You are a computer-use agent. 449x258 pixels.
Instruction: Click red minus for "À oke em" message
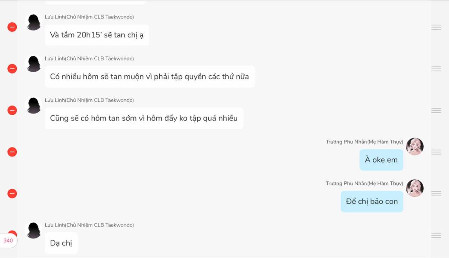12,152
